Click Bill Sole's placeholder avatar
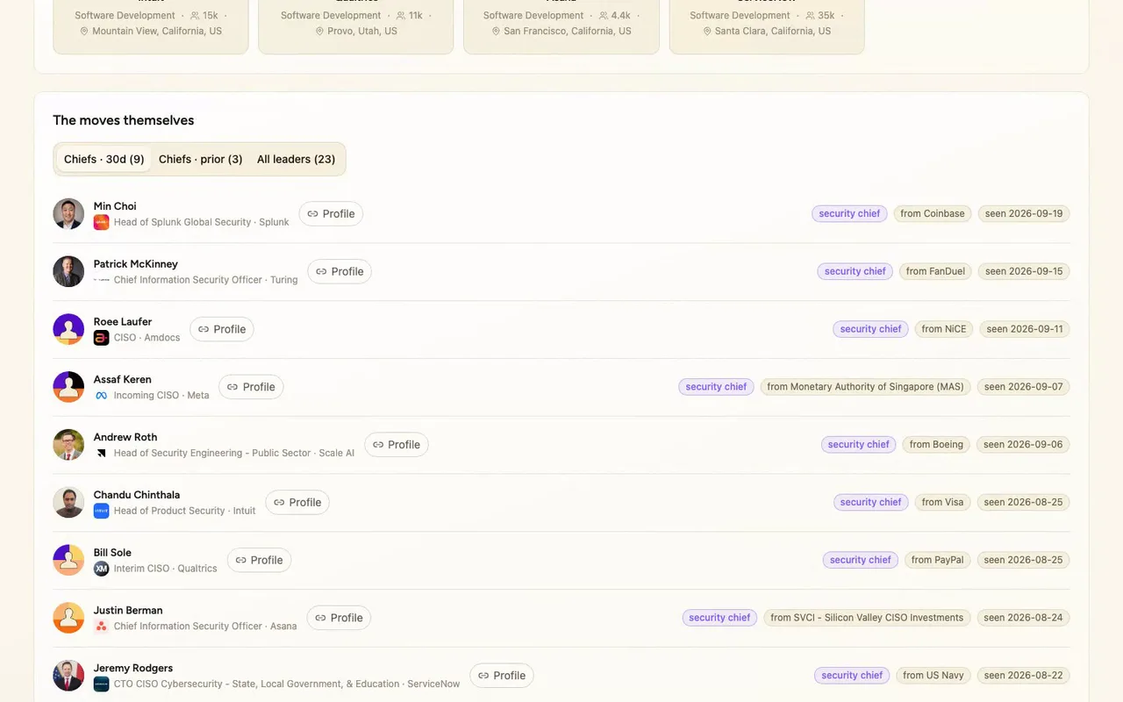The width and height of the screenshot is (1123, 702). (68, 560)
